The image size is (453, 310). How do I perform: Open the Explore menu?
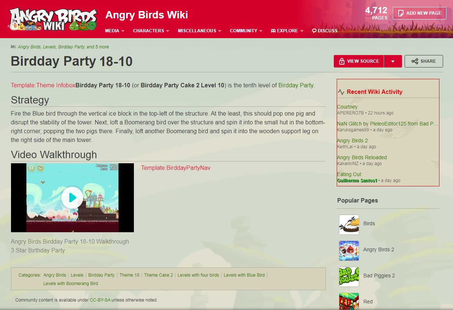pyautogui.click(x=287, y=31)
